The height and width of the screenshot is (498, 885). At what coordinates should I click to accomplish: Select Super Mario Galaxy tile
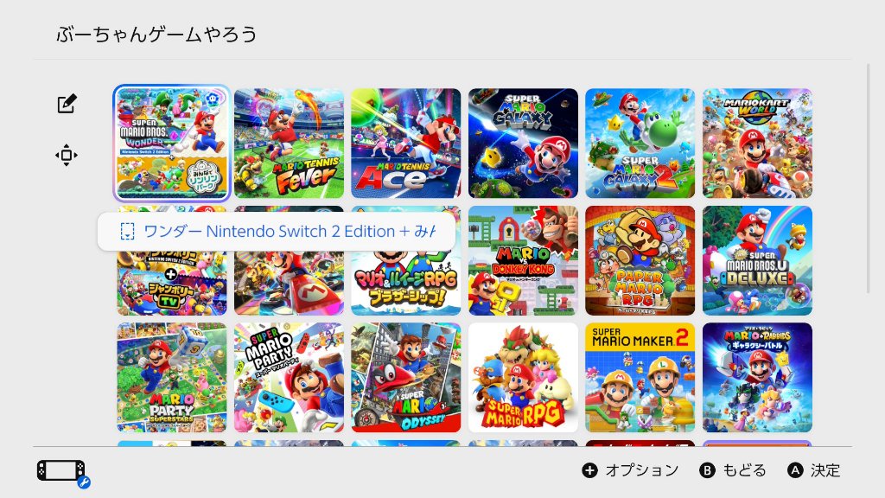point(523,144)
